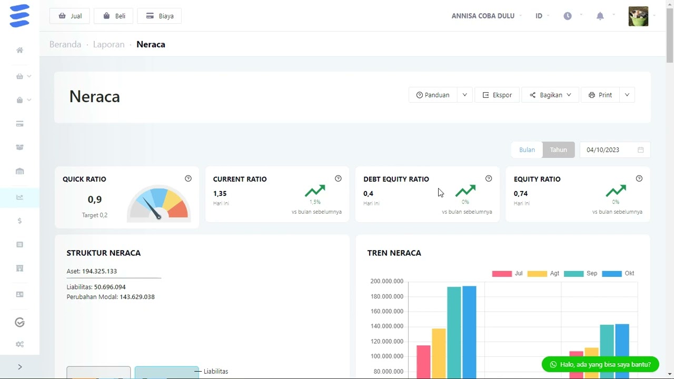
Task: Open the dollar sign sidebar icon
Action: tap(19, 221)
